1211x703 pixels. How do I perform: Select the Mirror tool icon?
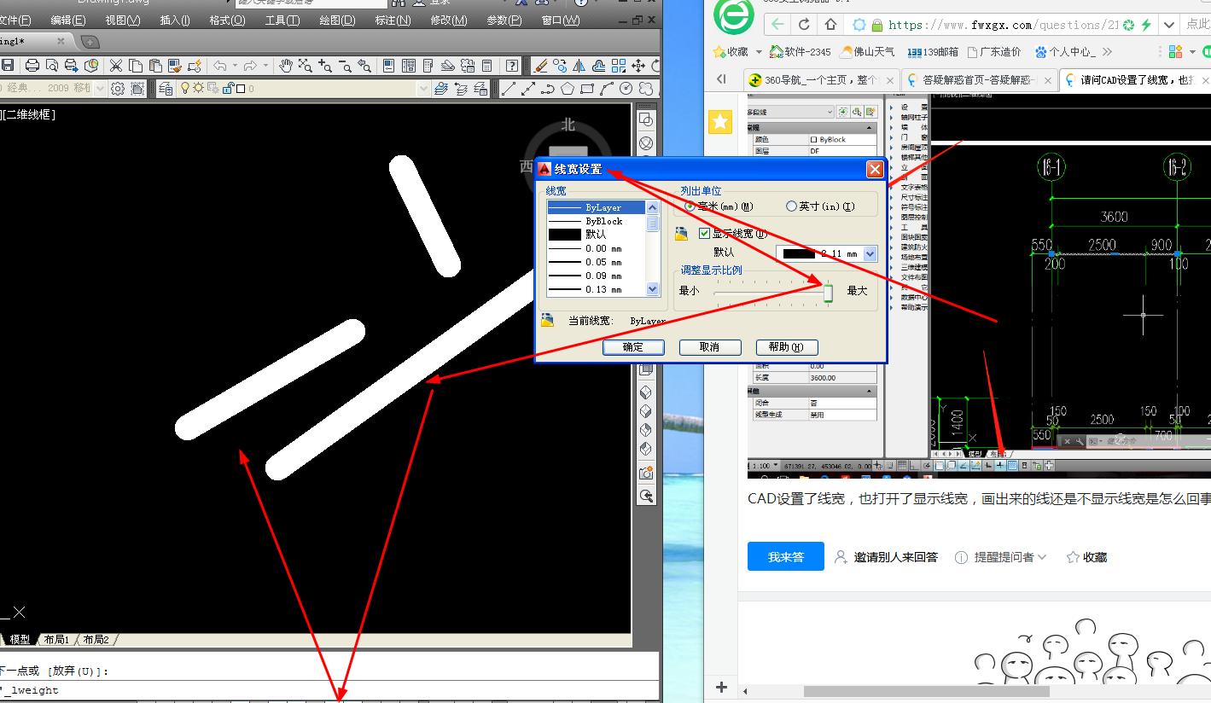[x=579, y=66]
